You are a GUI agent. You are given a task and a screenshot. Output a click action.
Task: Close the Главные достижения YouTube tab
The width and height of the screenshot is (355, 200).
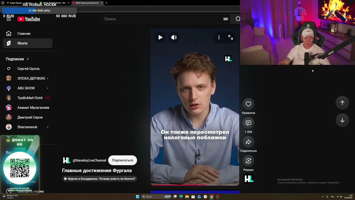[102, 3]
